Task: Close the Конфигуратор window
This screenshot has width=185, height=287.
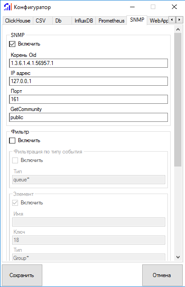Action: [174, 7]
